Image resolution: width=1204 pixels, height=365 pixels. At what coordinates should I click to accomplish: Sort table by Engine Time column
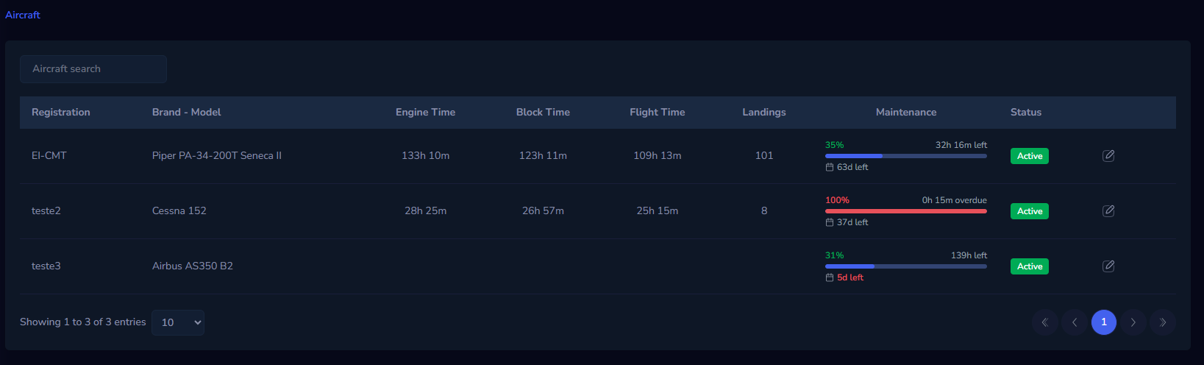tap(425, 113)
